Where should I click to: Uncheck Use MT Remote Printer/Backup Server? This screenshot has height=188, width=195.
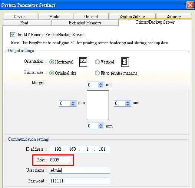13,35
